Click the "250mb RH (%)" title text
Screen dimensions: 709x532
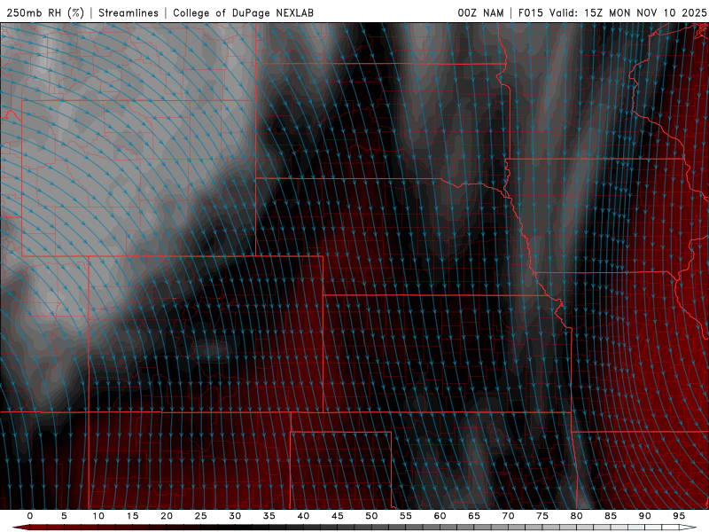tap(45, 12)
